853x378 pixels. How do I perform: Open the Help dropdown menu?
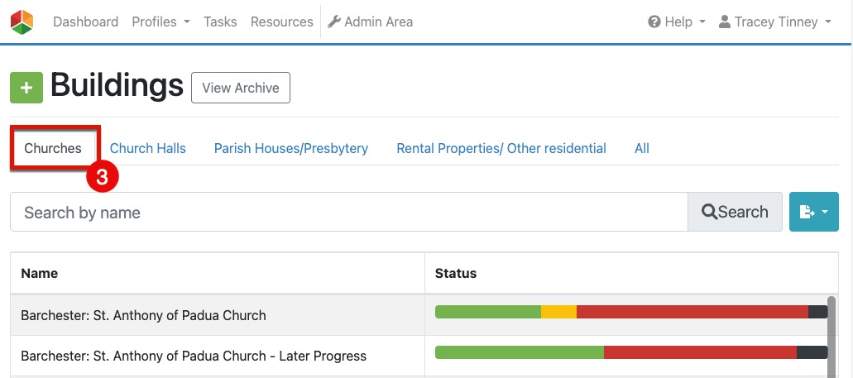click(677, 22)
